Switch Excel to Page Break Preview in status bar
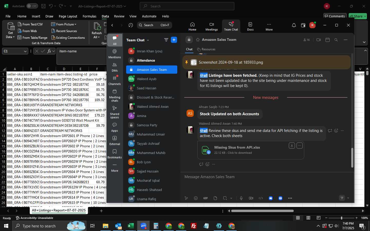Screen dimensions: 370x231 click(x=319, y=218)
